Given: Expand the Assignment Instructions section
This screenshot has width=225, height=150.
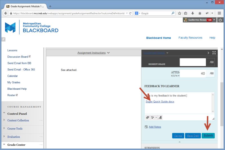Looking at the screenshot, I should pos(94,53).
